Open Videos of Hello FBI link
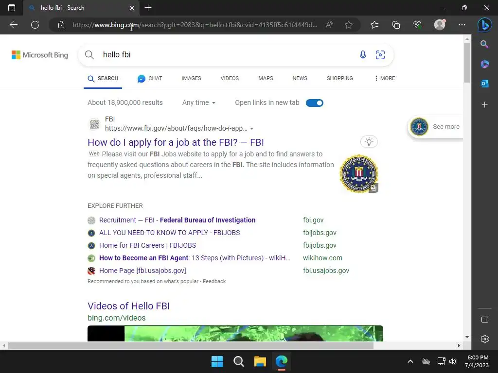Screen dimensions: 498x373 pyautogui.click(x=128, y=306)
